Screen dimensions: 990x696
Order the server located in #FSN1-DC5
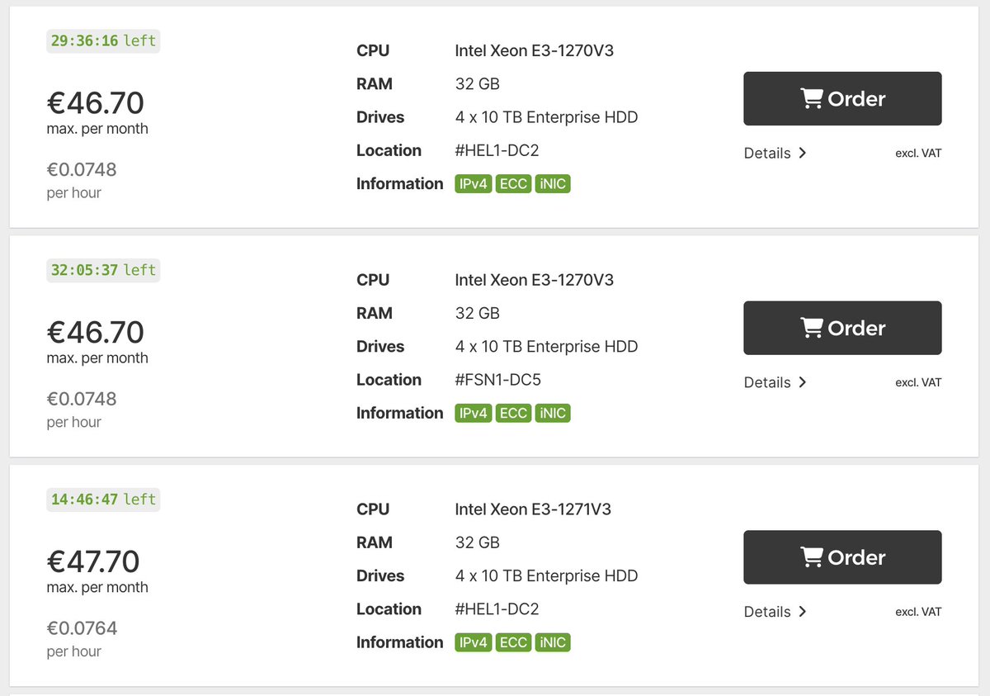click(842, 328)
